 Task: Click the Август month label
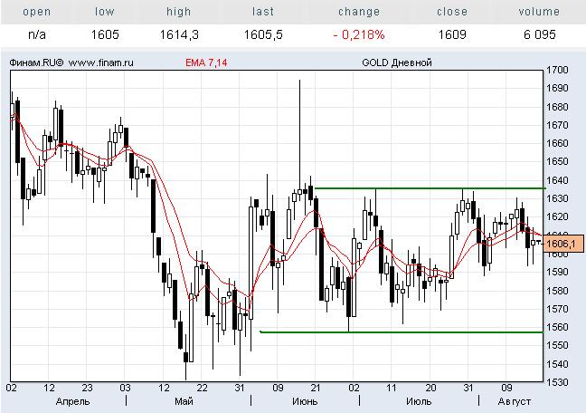(514, 402)
